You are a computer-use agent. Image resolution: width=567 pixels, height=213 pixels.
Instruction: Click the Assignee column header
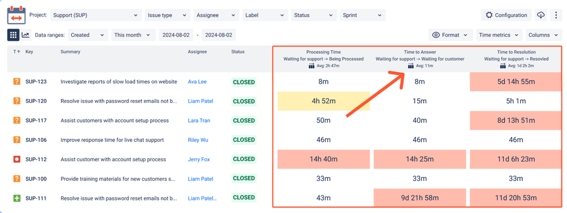[x=197, y=52]
